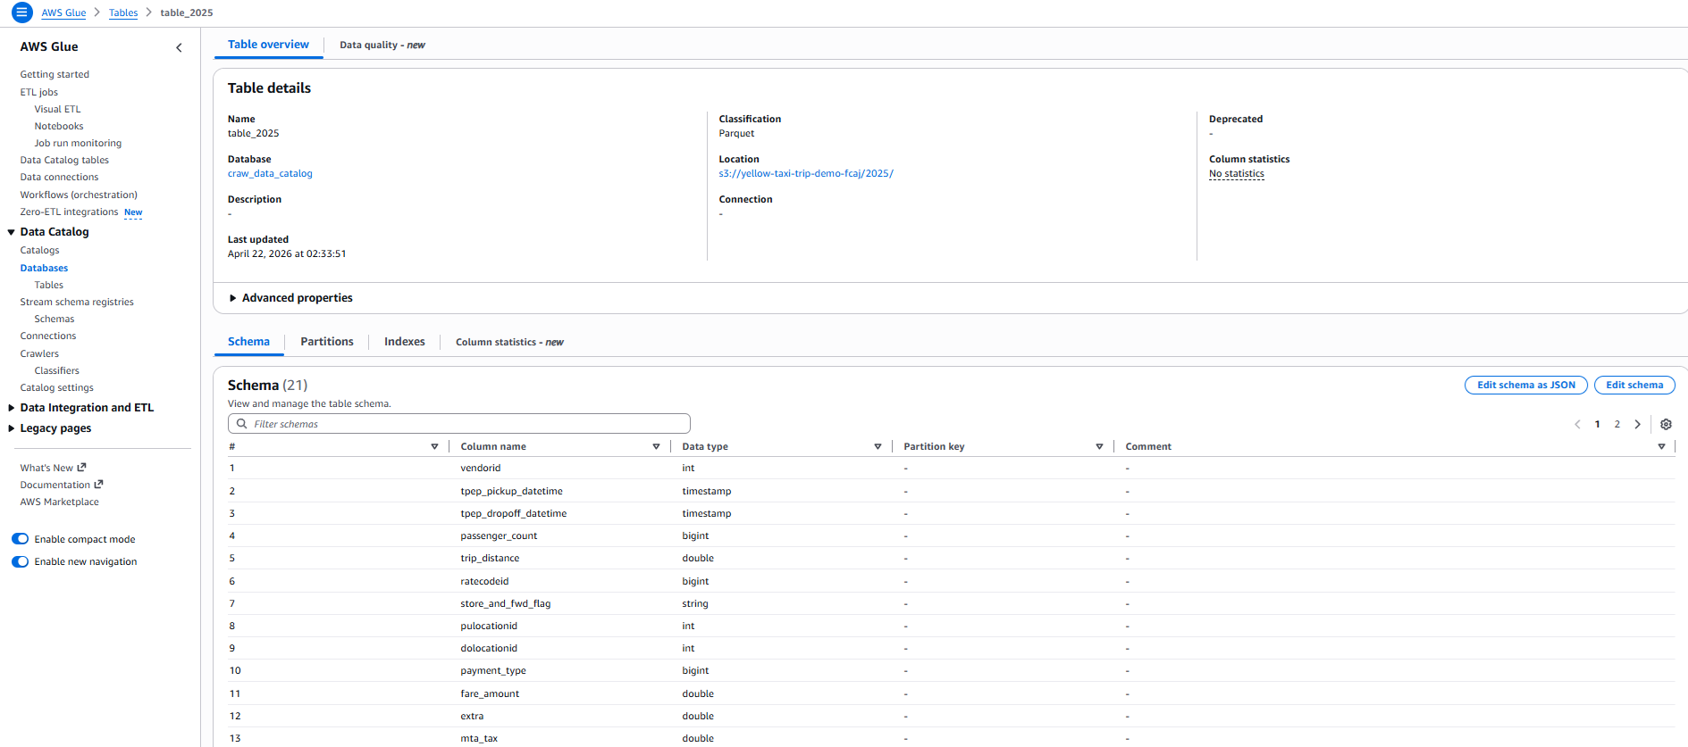This screenshot has height=747, width=1688.
Task: Open Schemas sidebar item
Action: point(55,319)
